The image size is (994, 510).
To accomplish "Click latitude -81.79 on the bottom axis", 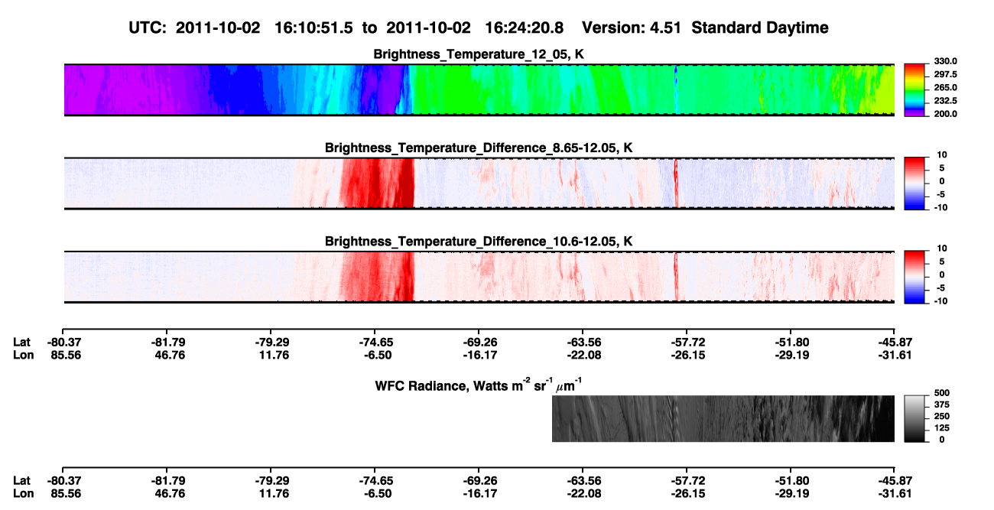I will [x=167, y=480].
